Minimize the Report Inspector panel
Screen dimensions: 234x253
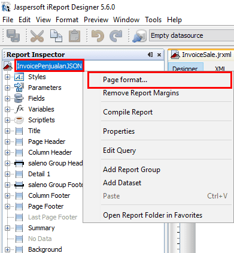click(150, 55)
